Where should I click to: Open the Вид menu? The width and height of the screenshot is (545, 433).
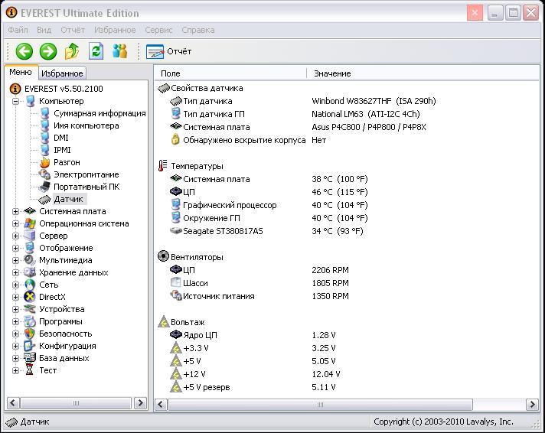pyautogui.click(x=44, y=30)
